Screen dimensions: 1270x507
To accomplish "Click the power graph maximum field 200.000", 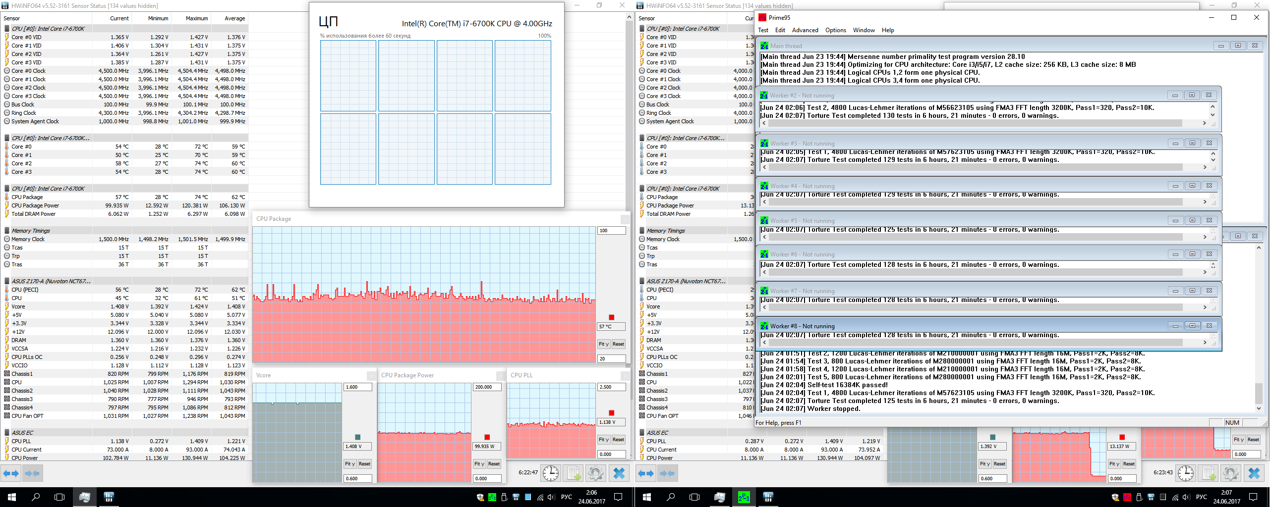I will (x=487, y=387).
